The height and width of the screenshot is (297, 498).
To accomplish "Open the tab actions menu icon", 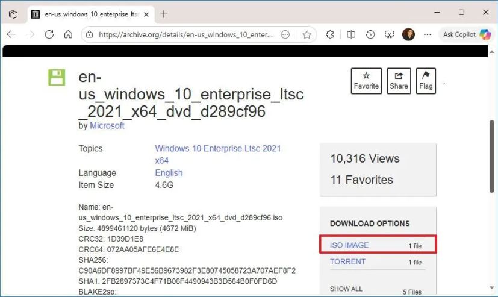I will (x=13, y=14).
